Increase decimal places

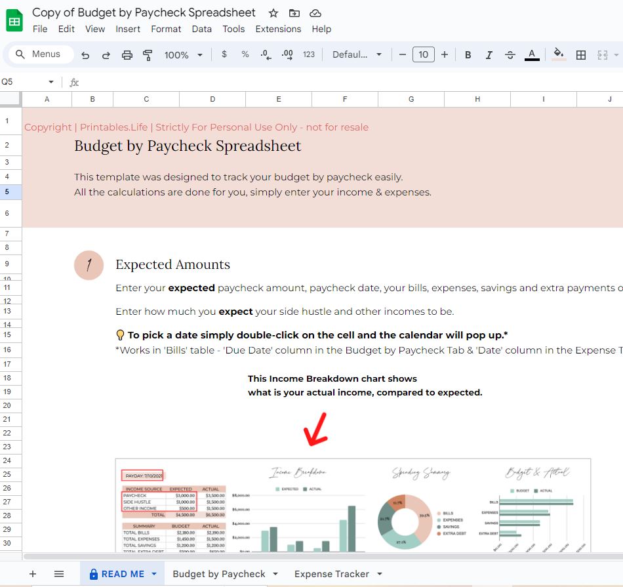(287, 54)
